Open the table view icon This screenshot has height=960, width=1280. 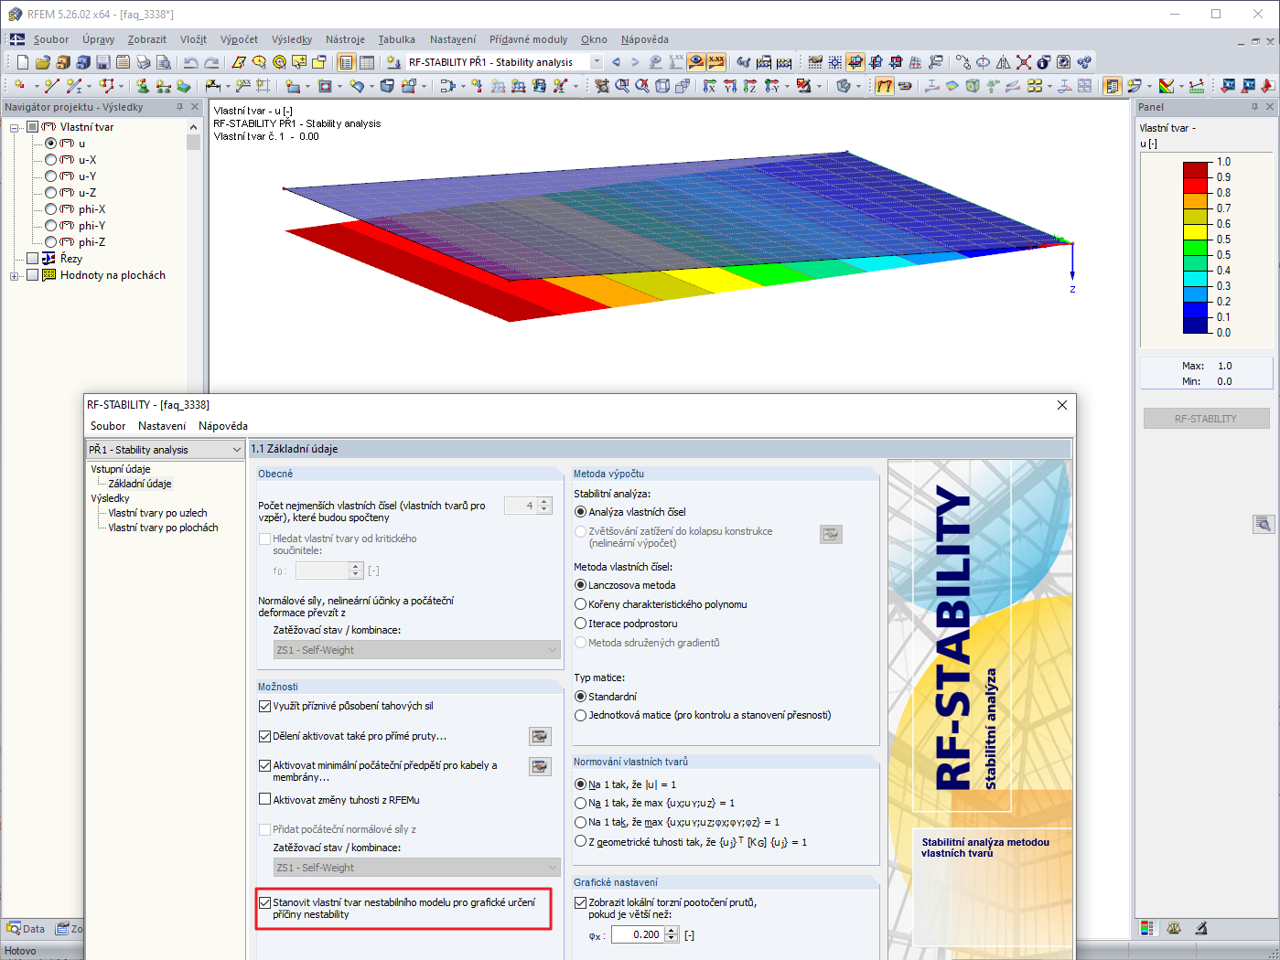[367, 62]
